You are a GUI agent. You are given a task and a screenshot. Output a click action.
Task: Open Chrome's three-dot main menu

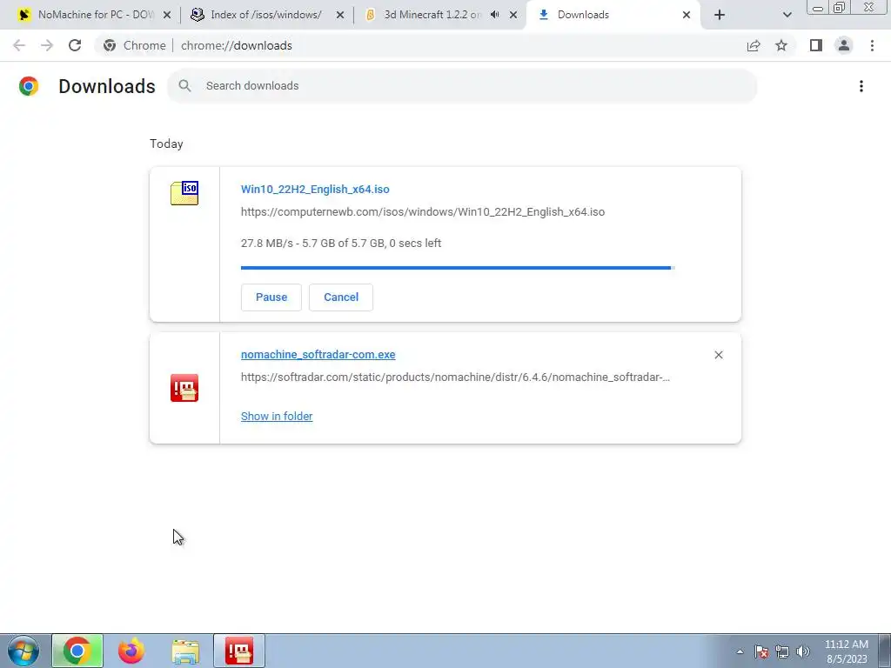[x=872, y=45]
